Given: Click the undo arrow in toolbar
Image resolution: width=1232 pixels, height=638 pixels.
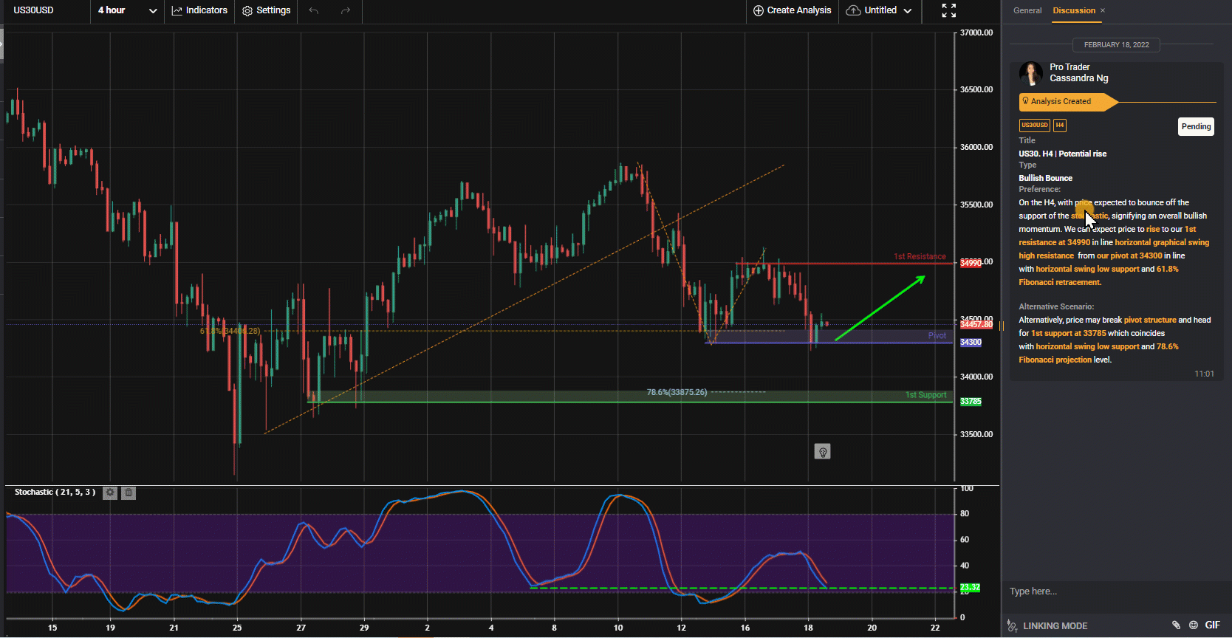Looking at the screenshot, I should pyautogui.click(x=314, y=10).
